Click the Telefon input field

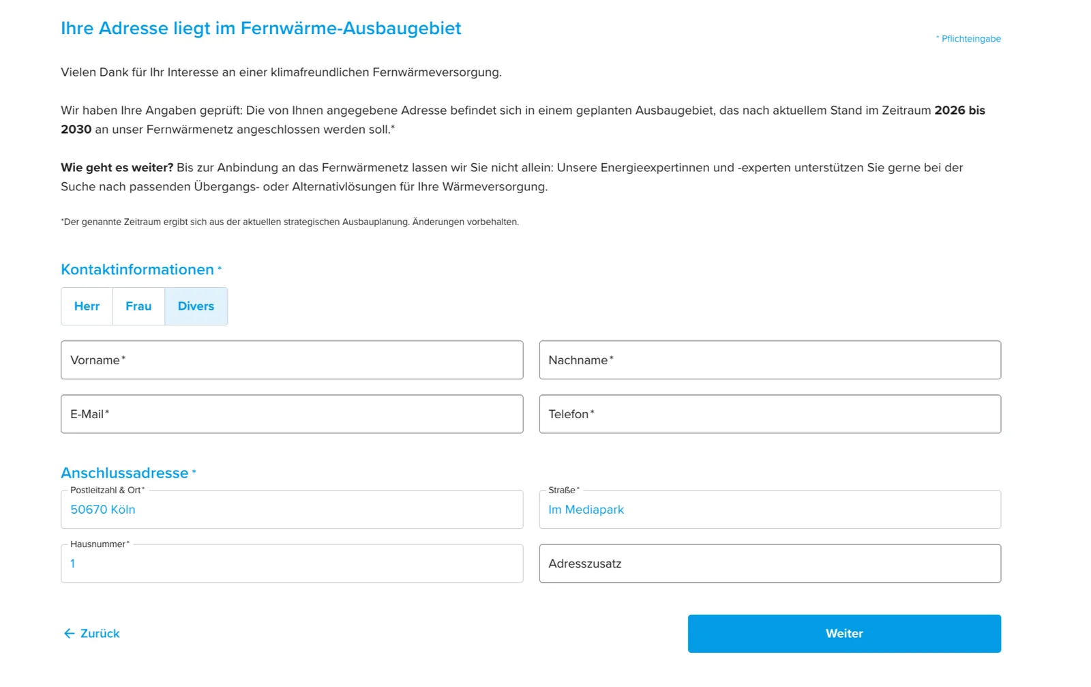pyautogui.click(x=770, y=414)
